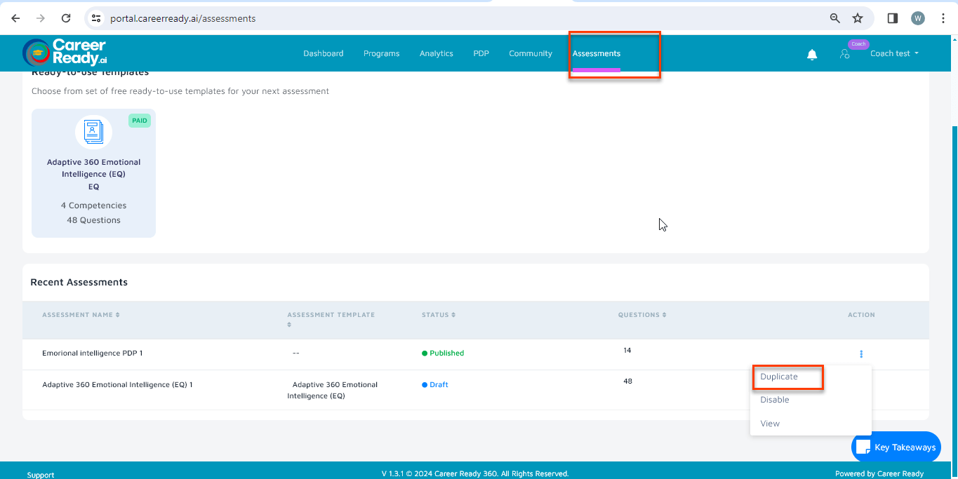Click inside the browser address bar
Image resolution: width=958 pixels, height=479 pixels.
click(281, 18)
